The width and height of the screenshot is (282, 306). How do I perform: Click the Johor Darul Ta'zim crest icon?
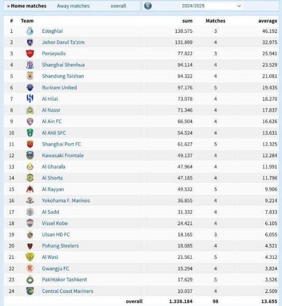pos(30,42)
